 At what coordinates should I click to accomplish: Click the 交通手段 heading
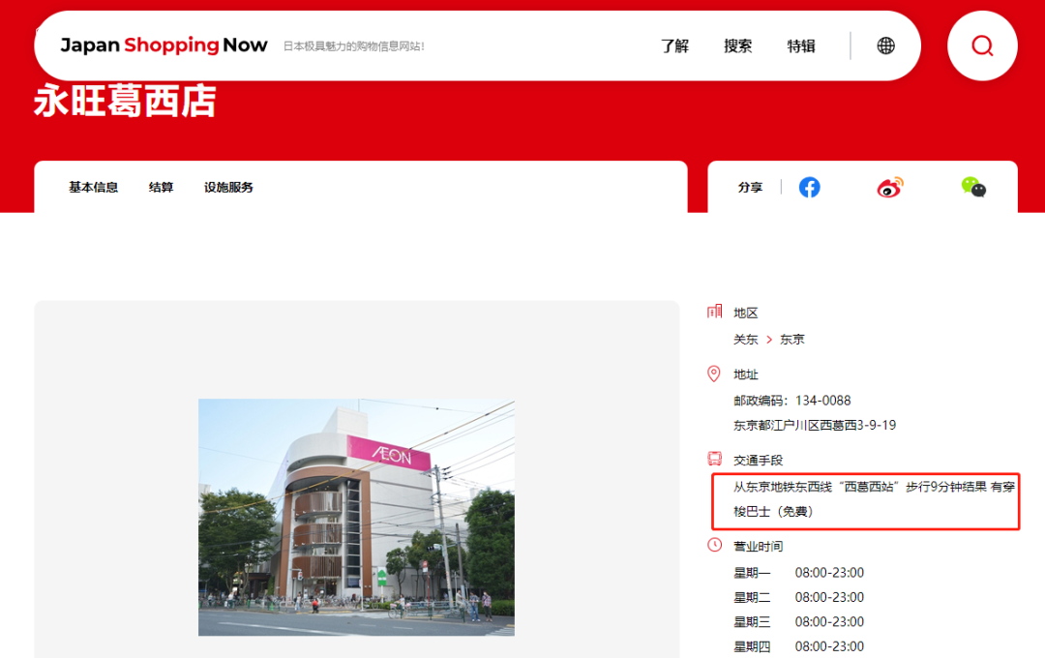758,461
